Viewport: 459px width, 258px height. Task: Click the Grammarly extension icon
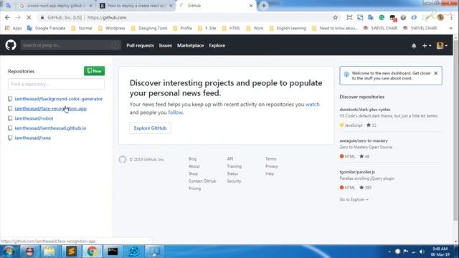pyautogui.click(x=382, y=17)
